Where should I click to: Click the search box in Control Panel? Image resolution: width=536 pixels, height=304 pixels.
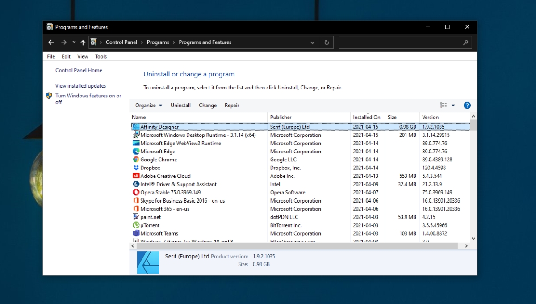405,42
